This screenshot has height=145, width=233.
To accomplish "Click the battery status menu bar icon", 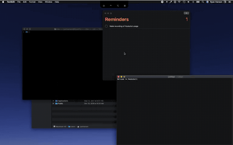I will click(x=198, y=2).
